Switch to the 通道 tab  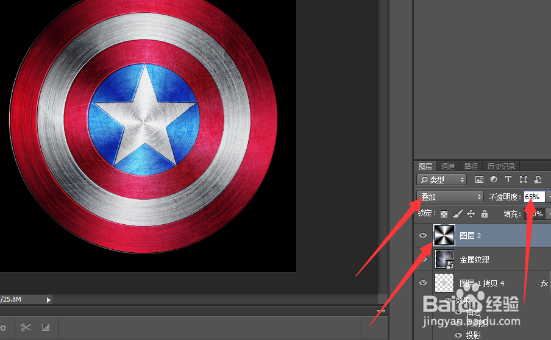447,166
